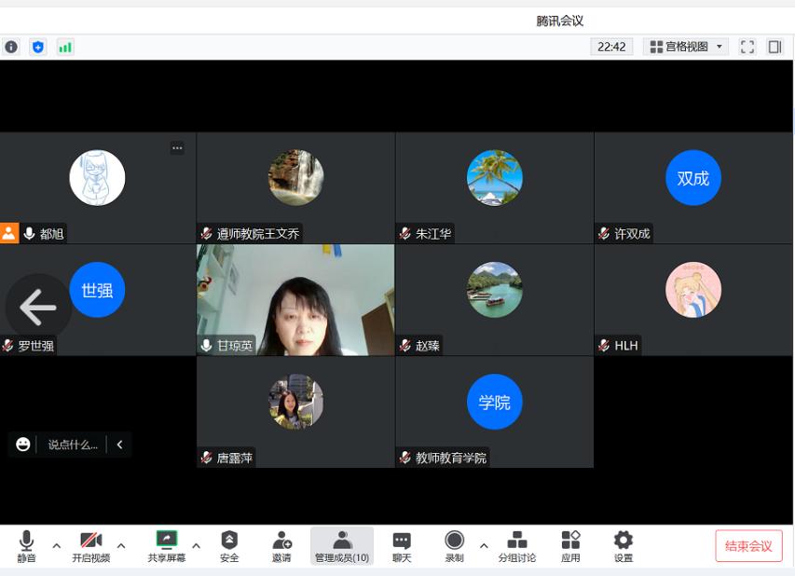
Task: Select 唐露萍's photo avatar
Action: [x=295, y=402]
